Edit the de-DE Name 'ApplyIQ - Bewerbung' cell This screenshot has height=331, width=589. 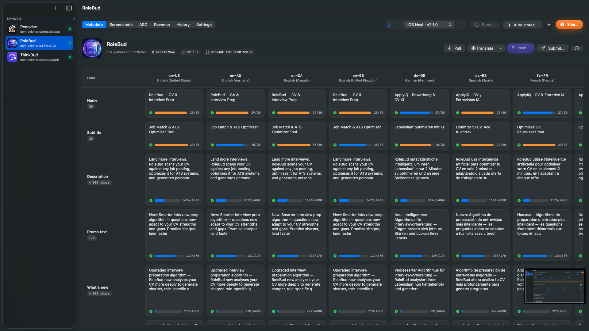point(419,104)
